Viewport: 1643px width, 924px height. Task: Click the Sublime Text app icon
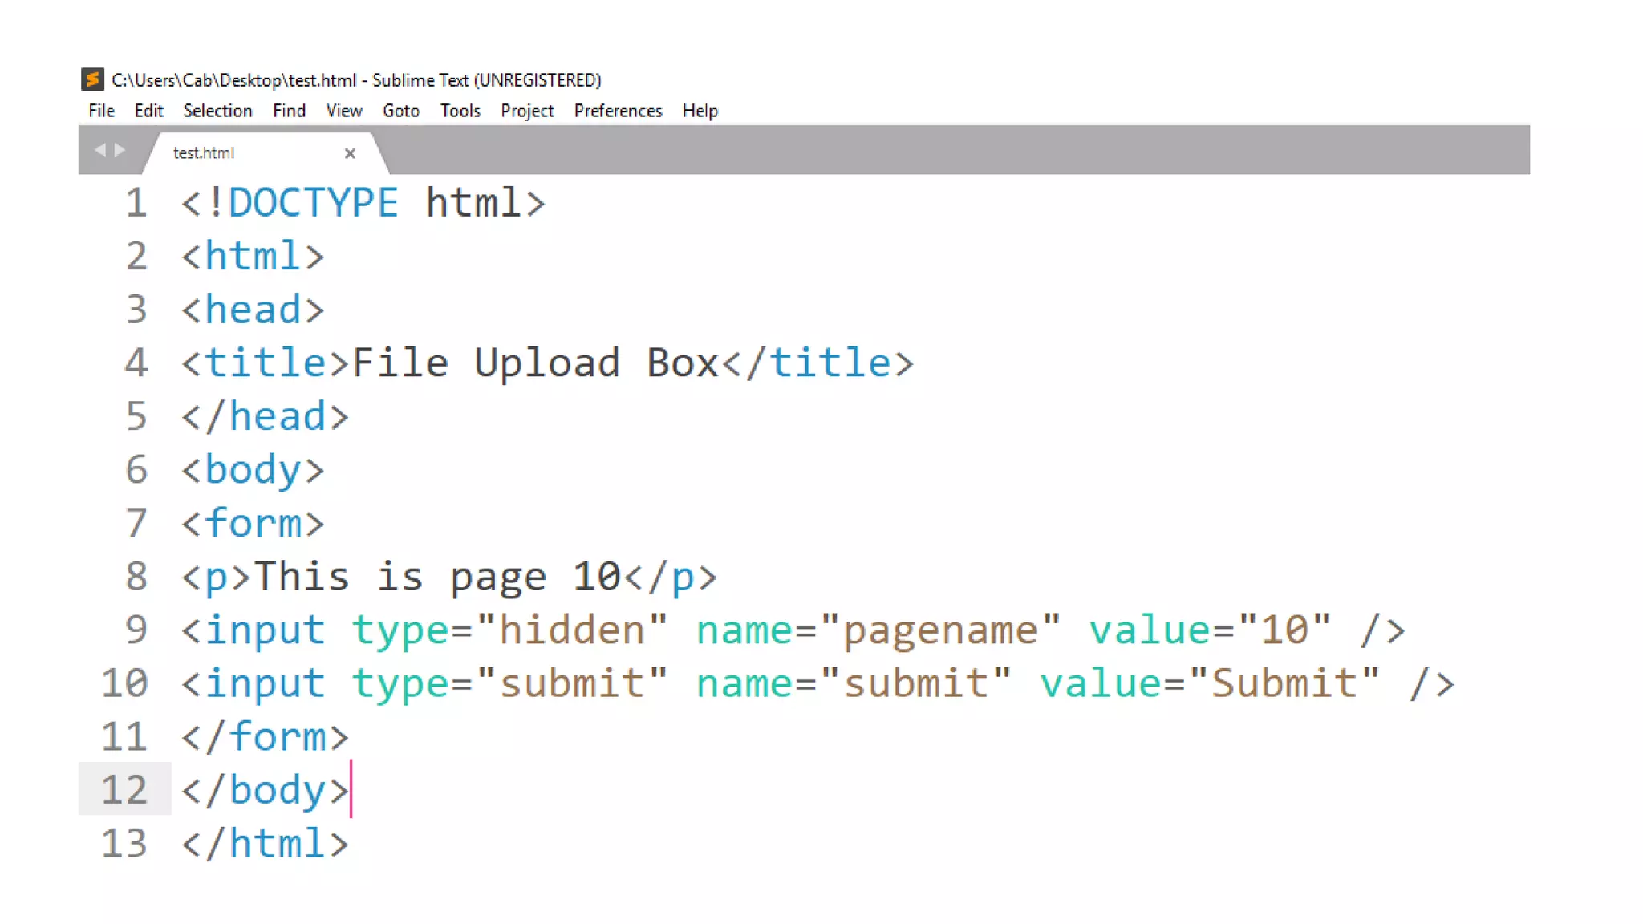[x=92, y=79]
